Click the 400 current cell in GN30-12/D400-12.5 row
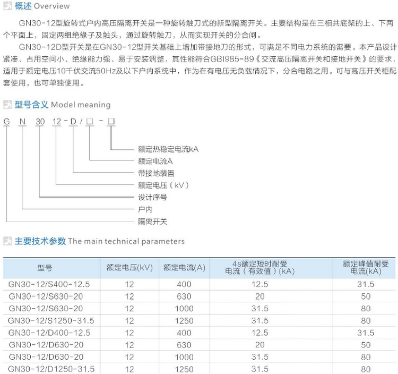This screenshot has height=374, width=398. pos(184,333)
